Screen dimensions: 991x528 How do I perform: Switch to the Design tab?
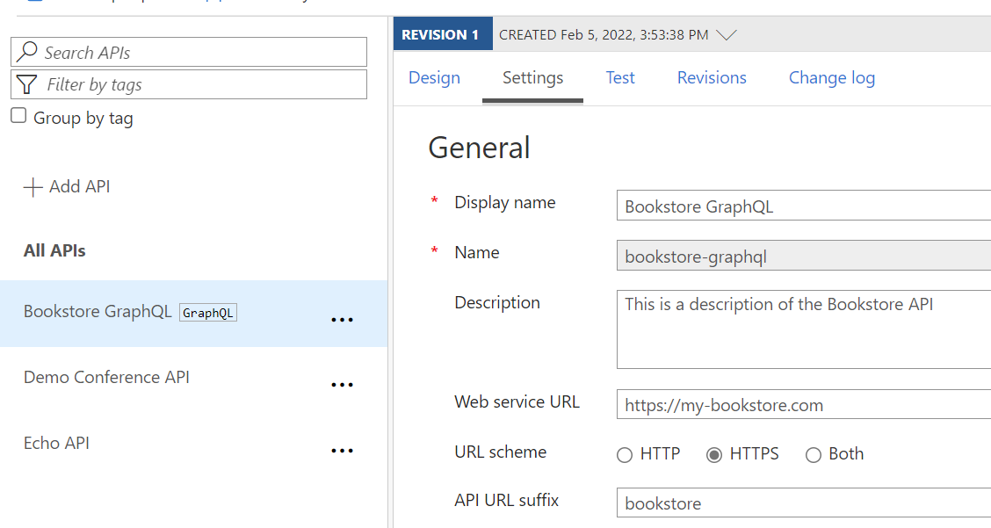(434, 78)
